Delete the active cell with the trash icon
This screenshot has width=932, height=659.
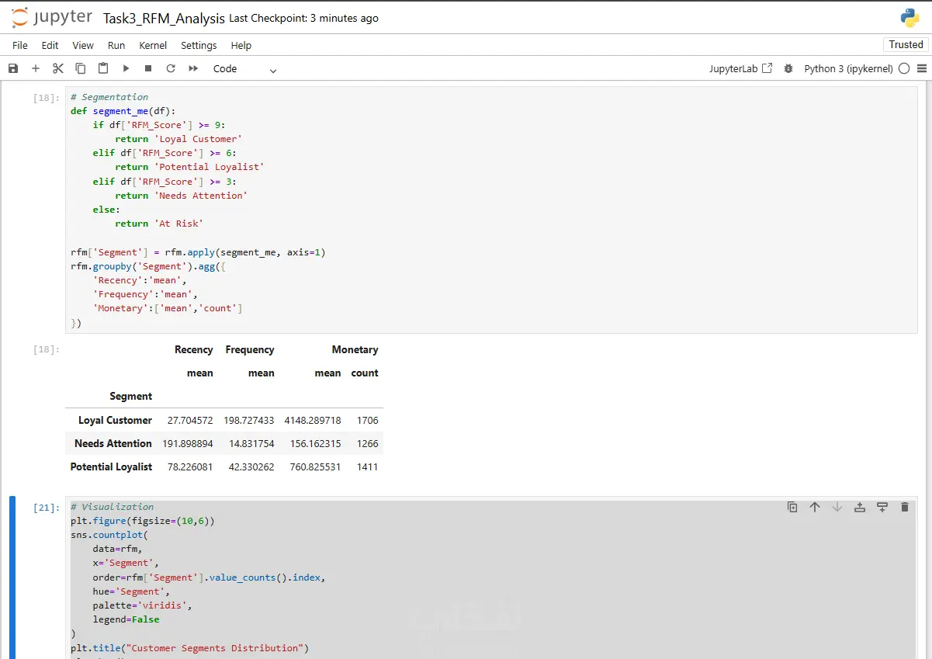point(905,507)
